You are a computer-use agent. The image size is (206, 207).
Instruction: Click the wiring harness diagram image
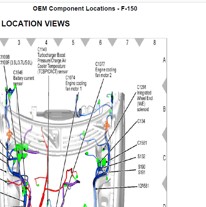pos(83,123)
